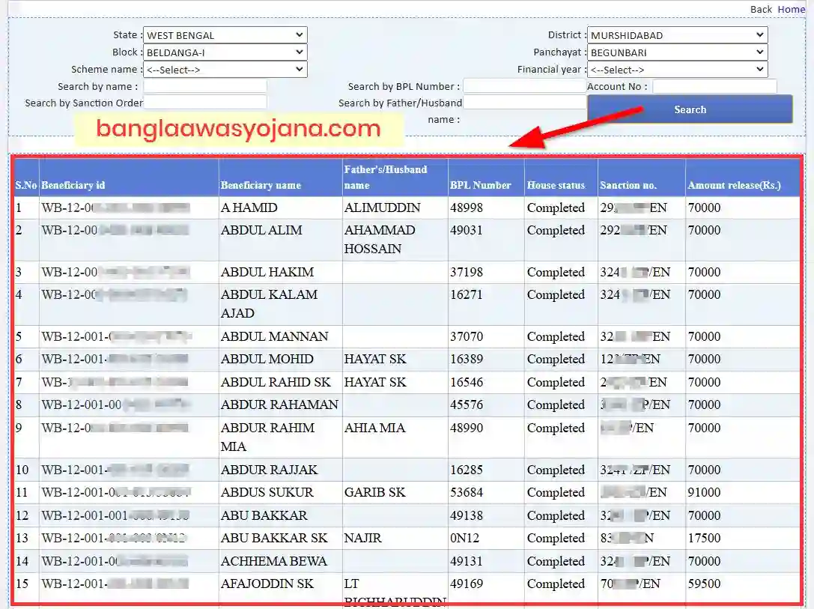Select beneficiary name ABDUL MANNAN
814x609 pixels.
275,336
